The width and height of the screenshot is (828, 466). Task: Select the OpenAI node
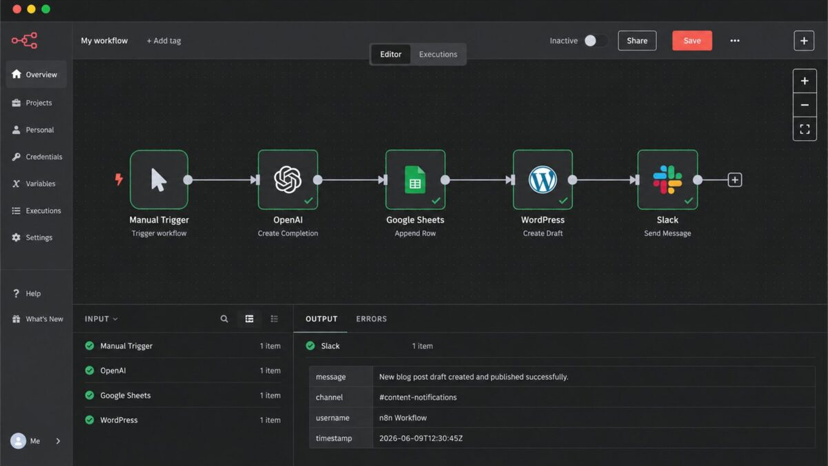coord(288,179)
